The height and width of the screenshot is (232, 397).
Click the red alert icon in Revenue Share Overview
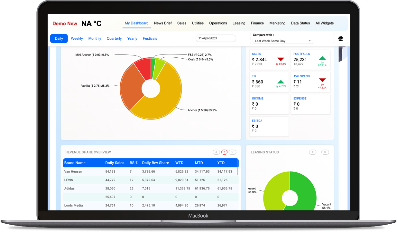pos(224,152)
